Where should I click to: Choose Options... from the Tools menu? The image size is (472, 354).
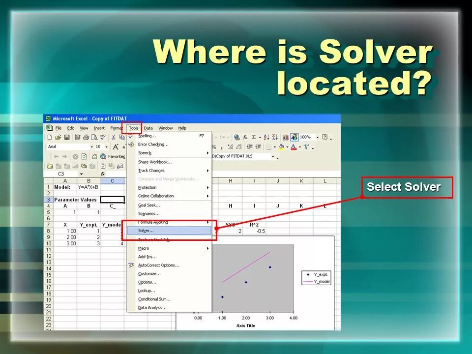pyautogui.click(x=169, y=282)
